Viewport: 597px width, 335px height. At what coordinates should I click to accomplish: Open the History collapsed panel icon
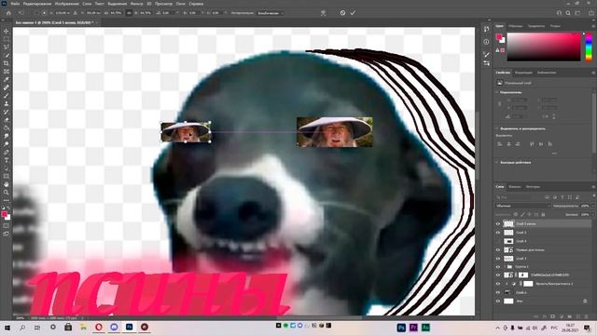point(486,29)
